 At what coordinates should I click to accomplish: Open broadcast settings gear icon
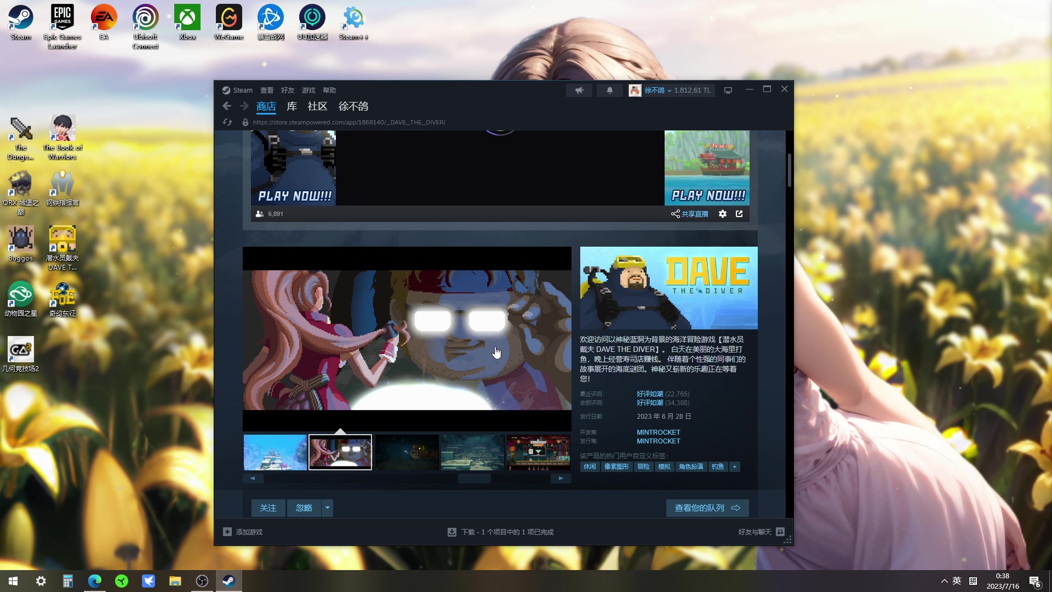coord(723,214)
